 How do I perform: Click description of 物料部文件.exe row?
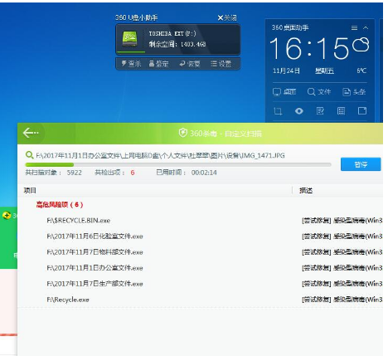pos(342,252)
